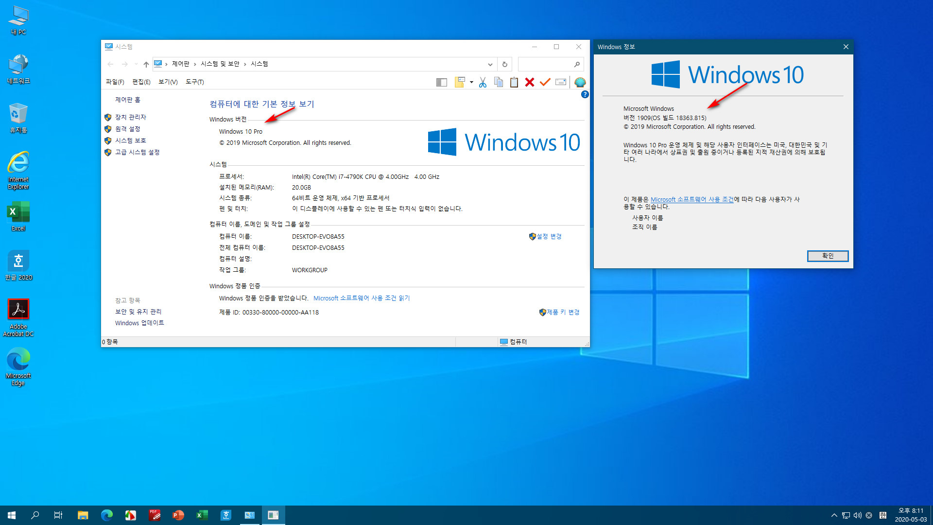Open Internet Explorer desktop icon
This screenshot has height=525, width=933.
18,171
